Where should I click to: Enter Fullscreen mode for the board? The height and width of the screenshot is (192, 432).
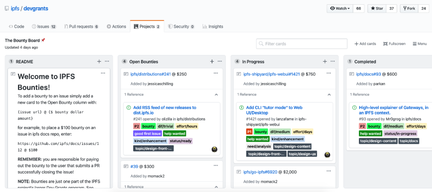click(x=394, y=44)
